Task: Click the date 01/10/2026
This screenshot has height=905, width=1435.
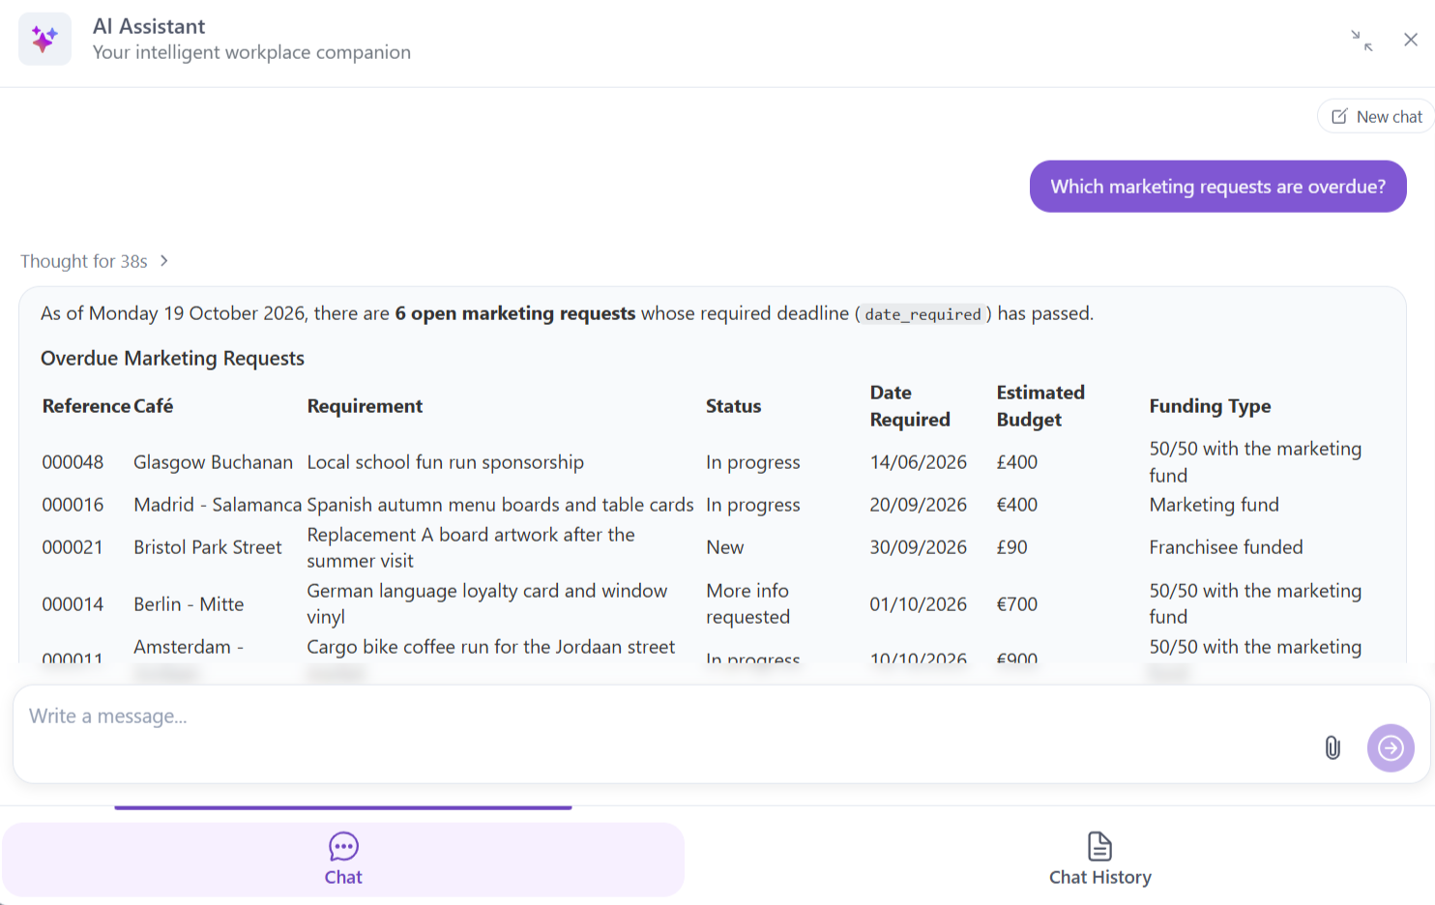Action: 918,604
